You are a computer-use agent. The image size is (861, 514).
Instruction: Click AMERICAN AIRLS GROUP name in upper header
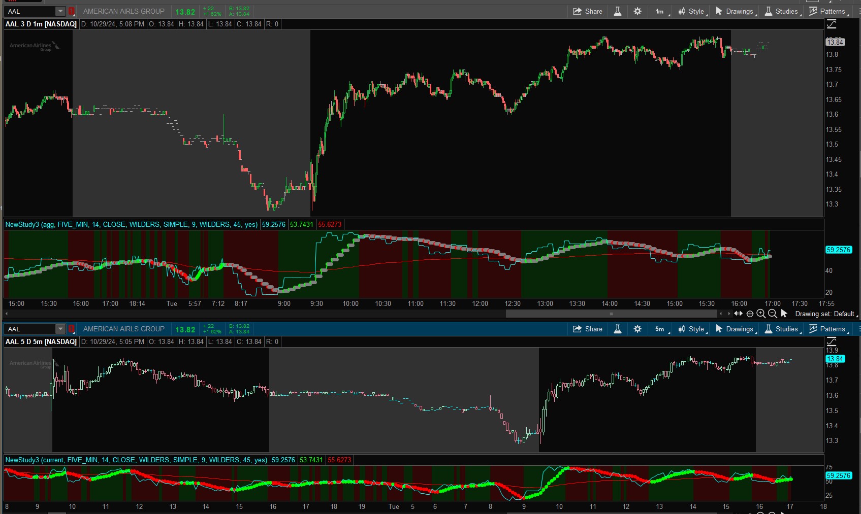pos(124,11)
